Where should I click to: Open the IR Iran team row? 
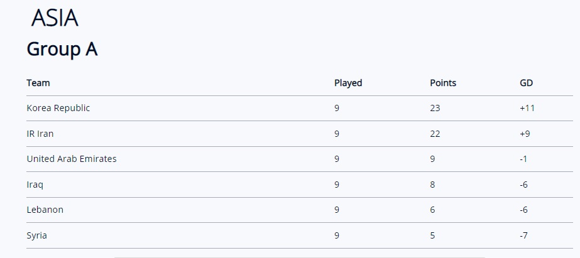coord(300,134)
